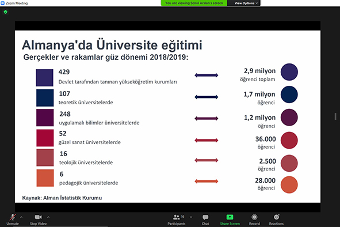
Task: Click the red 36.000 öğrenci circle
Action: 289,140
